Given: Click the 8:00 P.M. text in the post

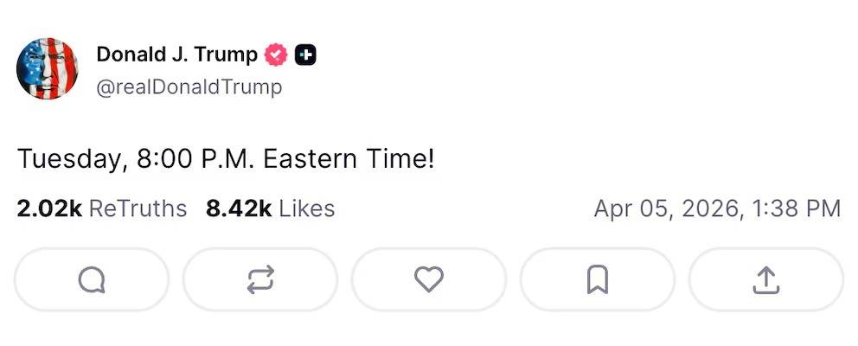Looking at the screenshot, I should tap(195, 160).
